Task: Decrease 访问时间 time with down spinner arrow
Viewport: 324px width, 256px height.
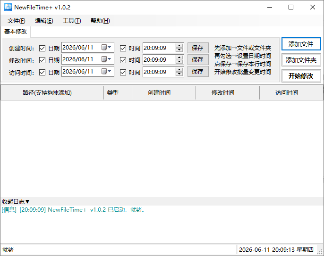Action: pos(179,74)
